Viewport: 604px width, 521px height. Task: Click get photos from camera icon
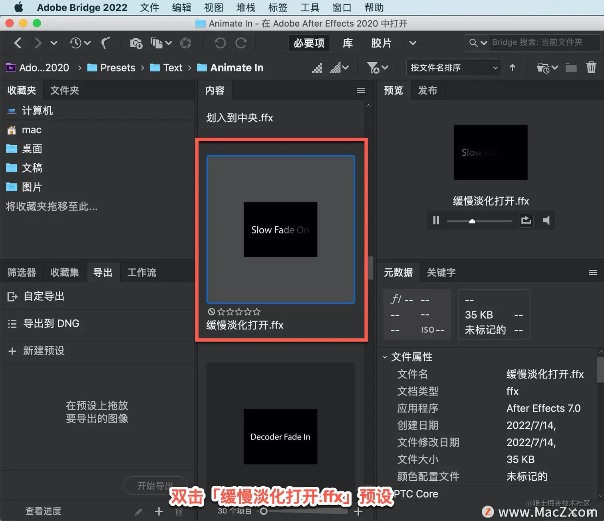(136, 43)
